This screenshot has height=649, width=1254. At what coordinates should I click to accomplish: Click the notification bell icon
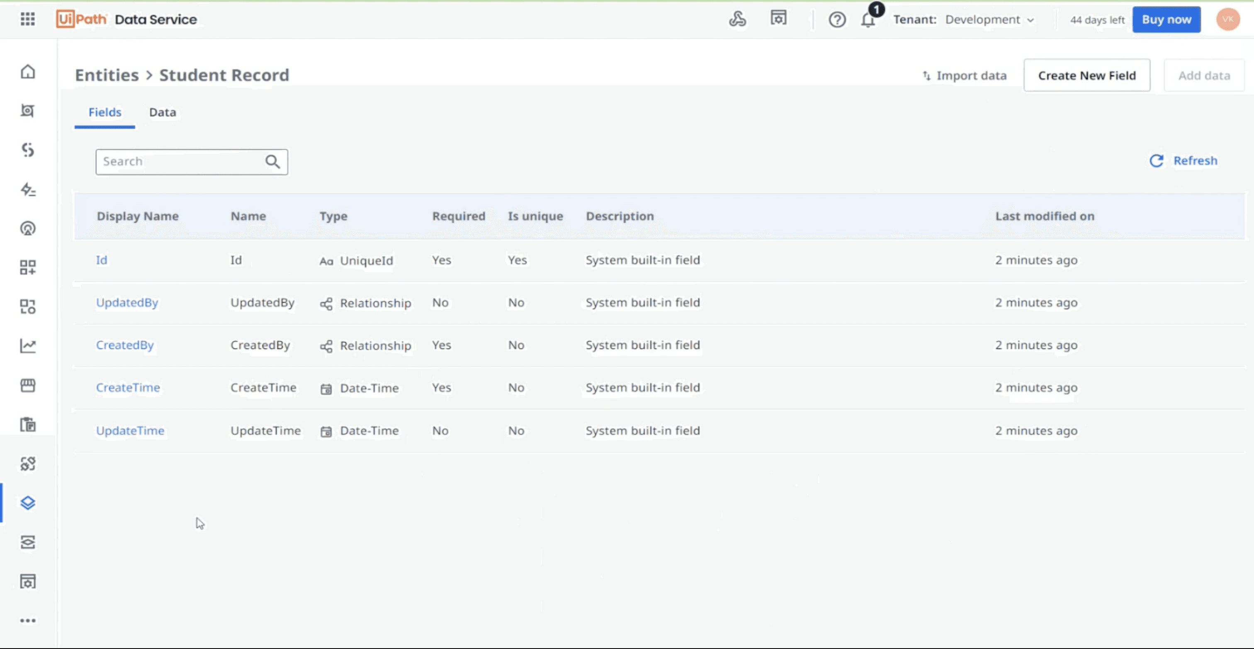868,20
